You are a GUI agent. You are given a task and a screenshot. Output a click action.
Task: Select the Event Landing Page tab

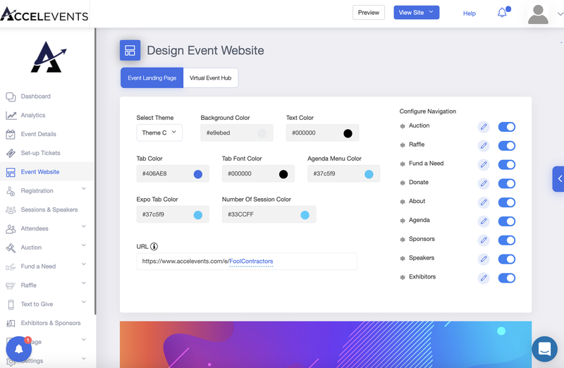point(152,78)
